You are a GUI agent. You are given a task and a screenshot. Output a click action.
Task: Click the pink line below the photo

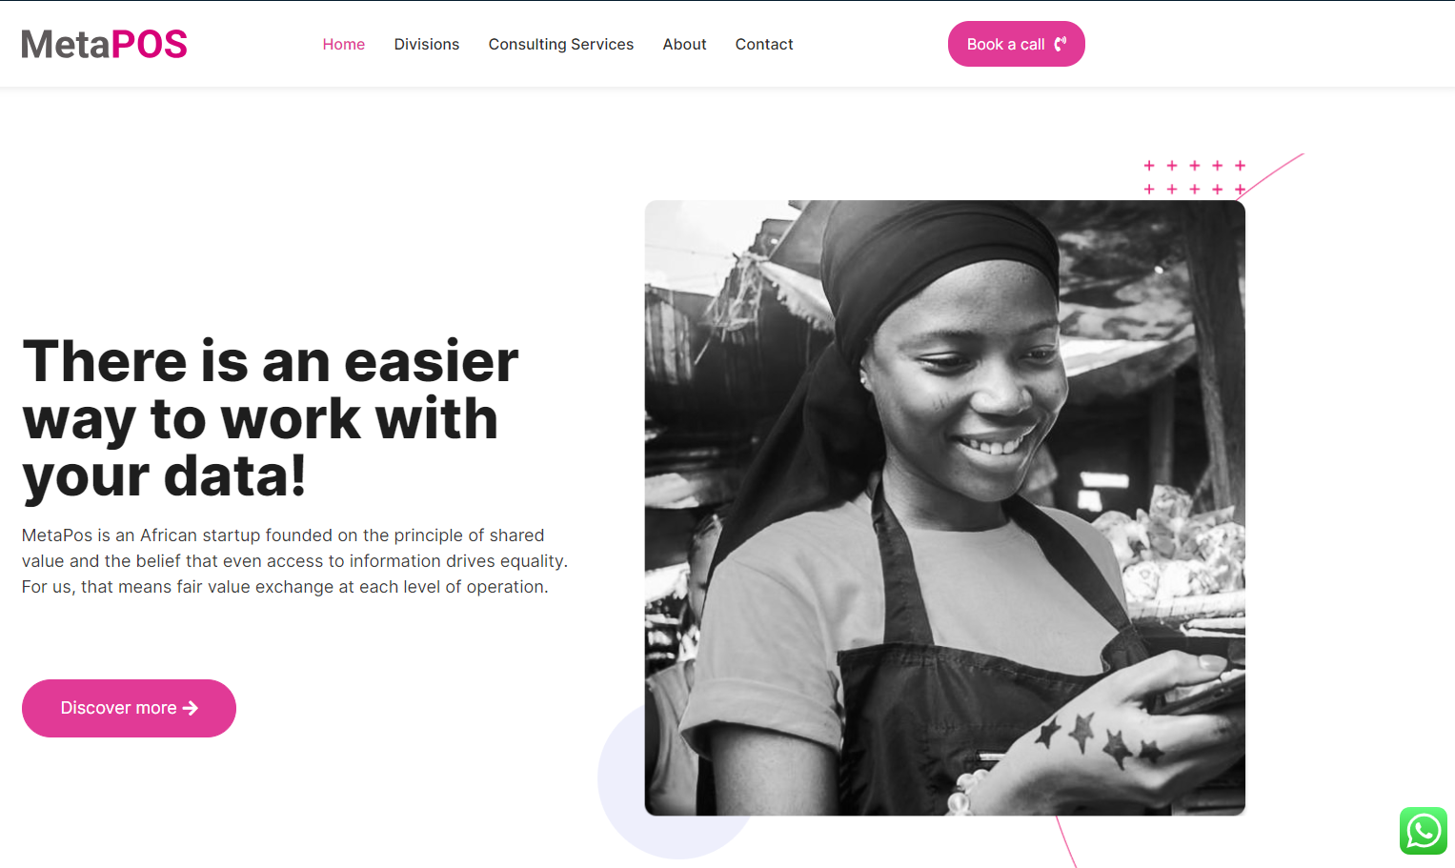point(1066,841)
